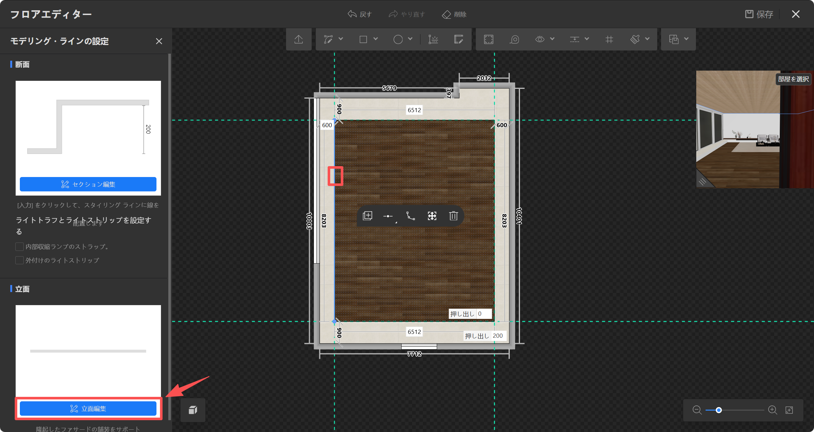Enable 外付けのライトストリップ checkbox

20,260
